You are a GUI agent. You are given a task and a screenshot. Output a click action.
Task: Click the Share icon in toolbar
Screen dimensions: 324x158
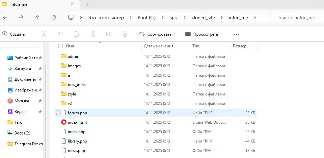[x=109, y=34]
